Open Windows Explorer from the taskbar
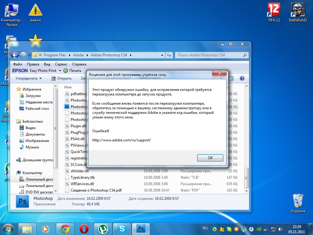 point(27,229)
